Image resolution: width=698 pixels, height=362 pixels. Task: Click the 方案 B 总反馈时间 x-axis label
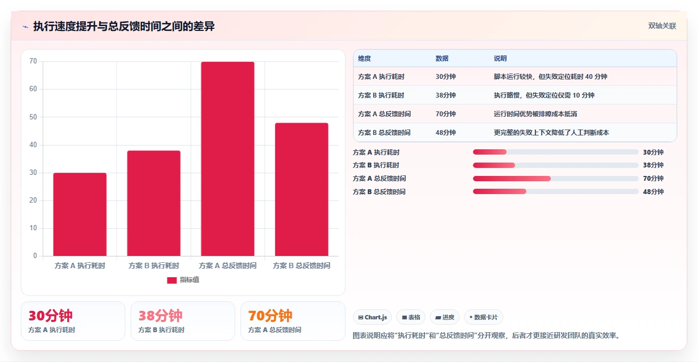point(301,266)
